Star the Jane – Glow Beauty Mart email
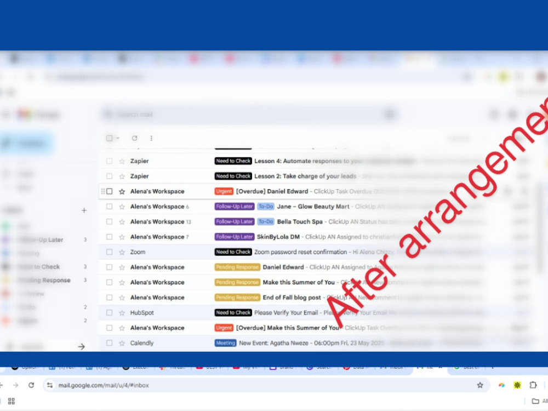 (x=122, y=207)
